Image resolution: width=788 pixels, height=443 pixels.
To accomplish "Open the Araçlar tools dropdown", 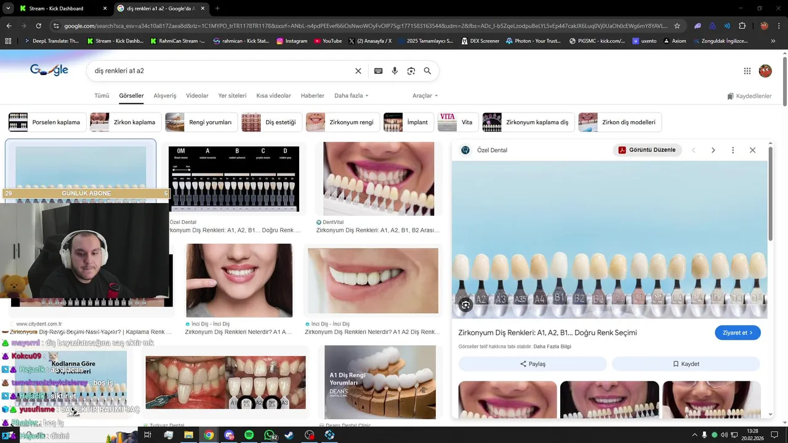I will pos(425,96).
